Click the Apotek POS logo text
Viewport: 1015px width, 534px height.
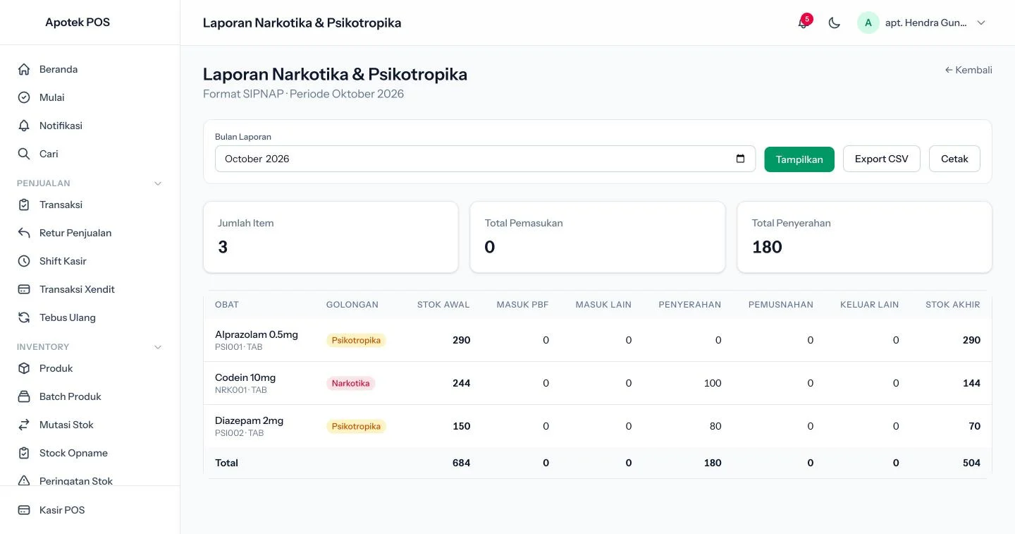pyautogui.click(x=78, y=23)
